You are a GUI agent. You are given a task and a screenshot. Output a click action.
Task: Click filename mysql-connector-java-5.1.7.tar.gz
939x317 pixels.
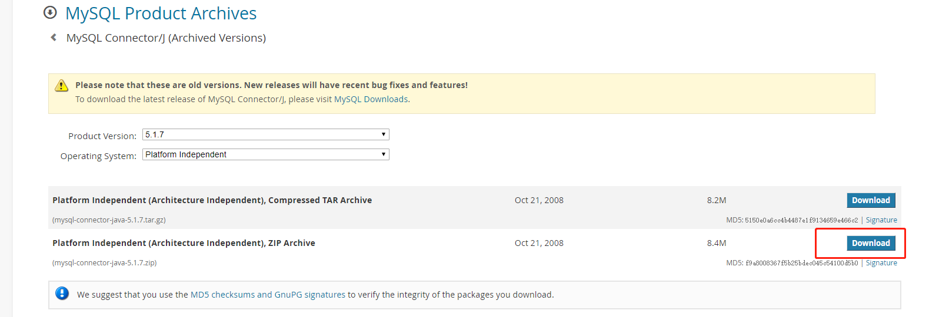(x=109, y=220)
